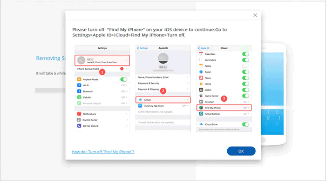Open 'How do I Turn off Find My iPhone?' link
Viewport: 326px width, 181px height.
[103, 152]
